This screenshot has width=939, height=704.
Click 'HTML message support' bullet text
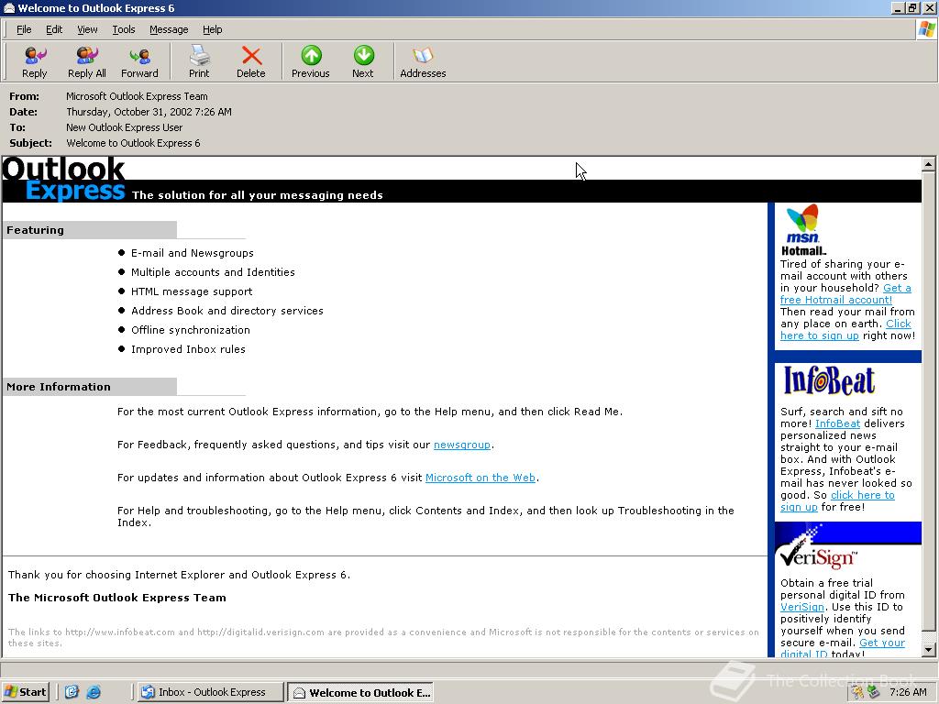tap(192, 291)
